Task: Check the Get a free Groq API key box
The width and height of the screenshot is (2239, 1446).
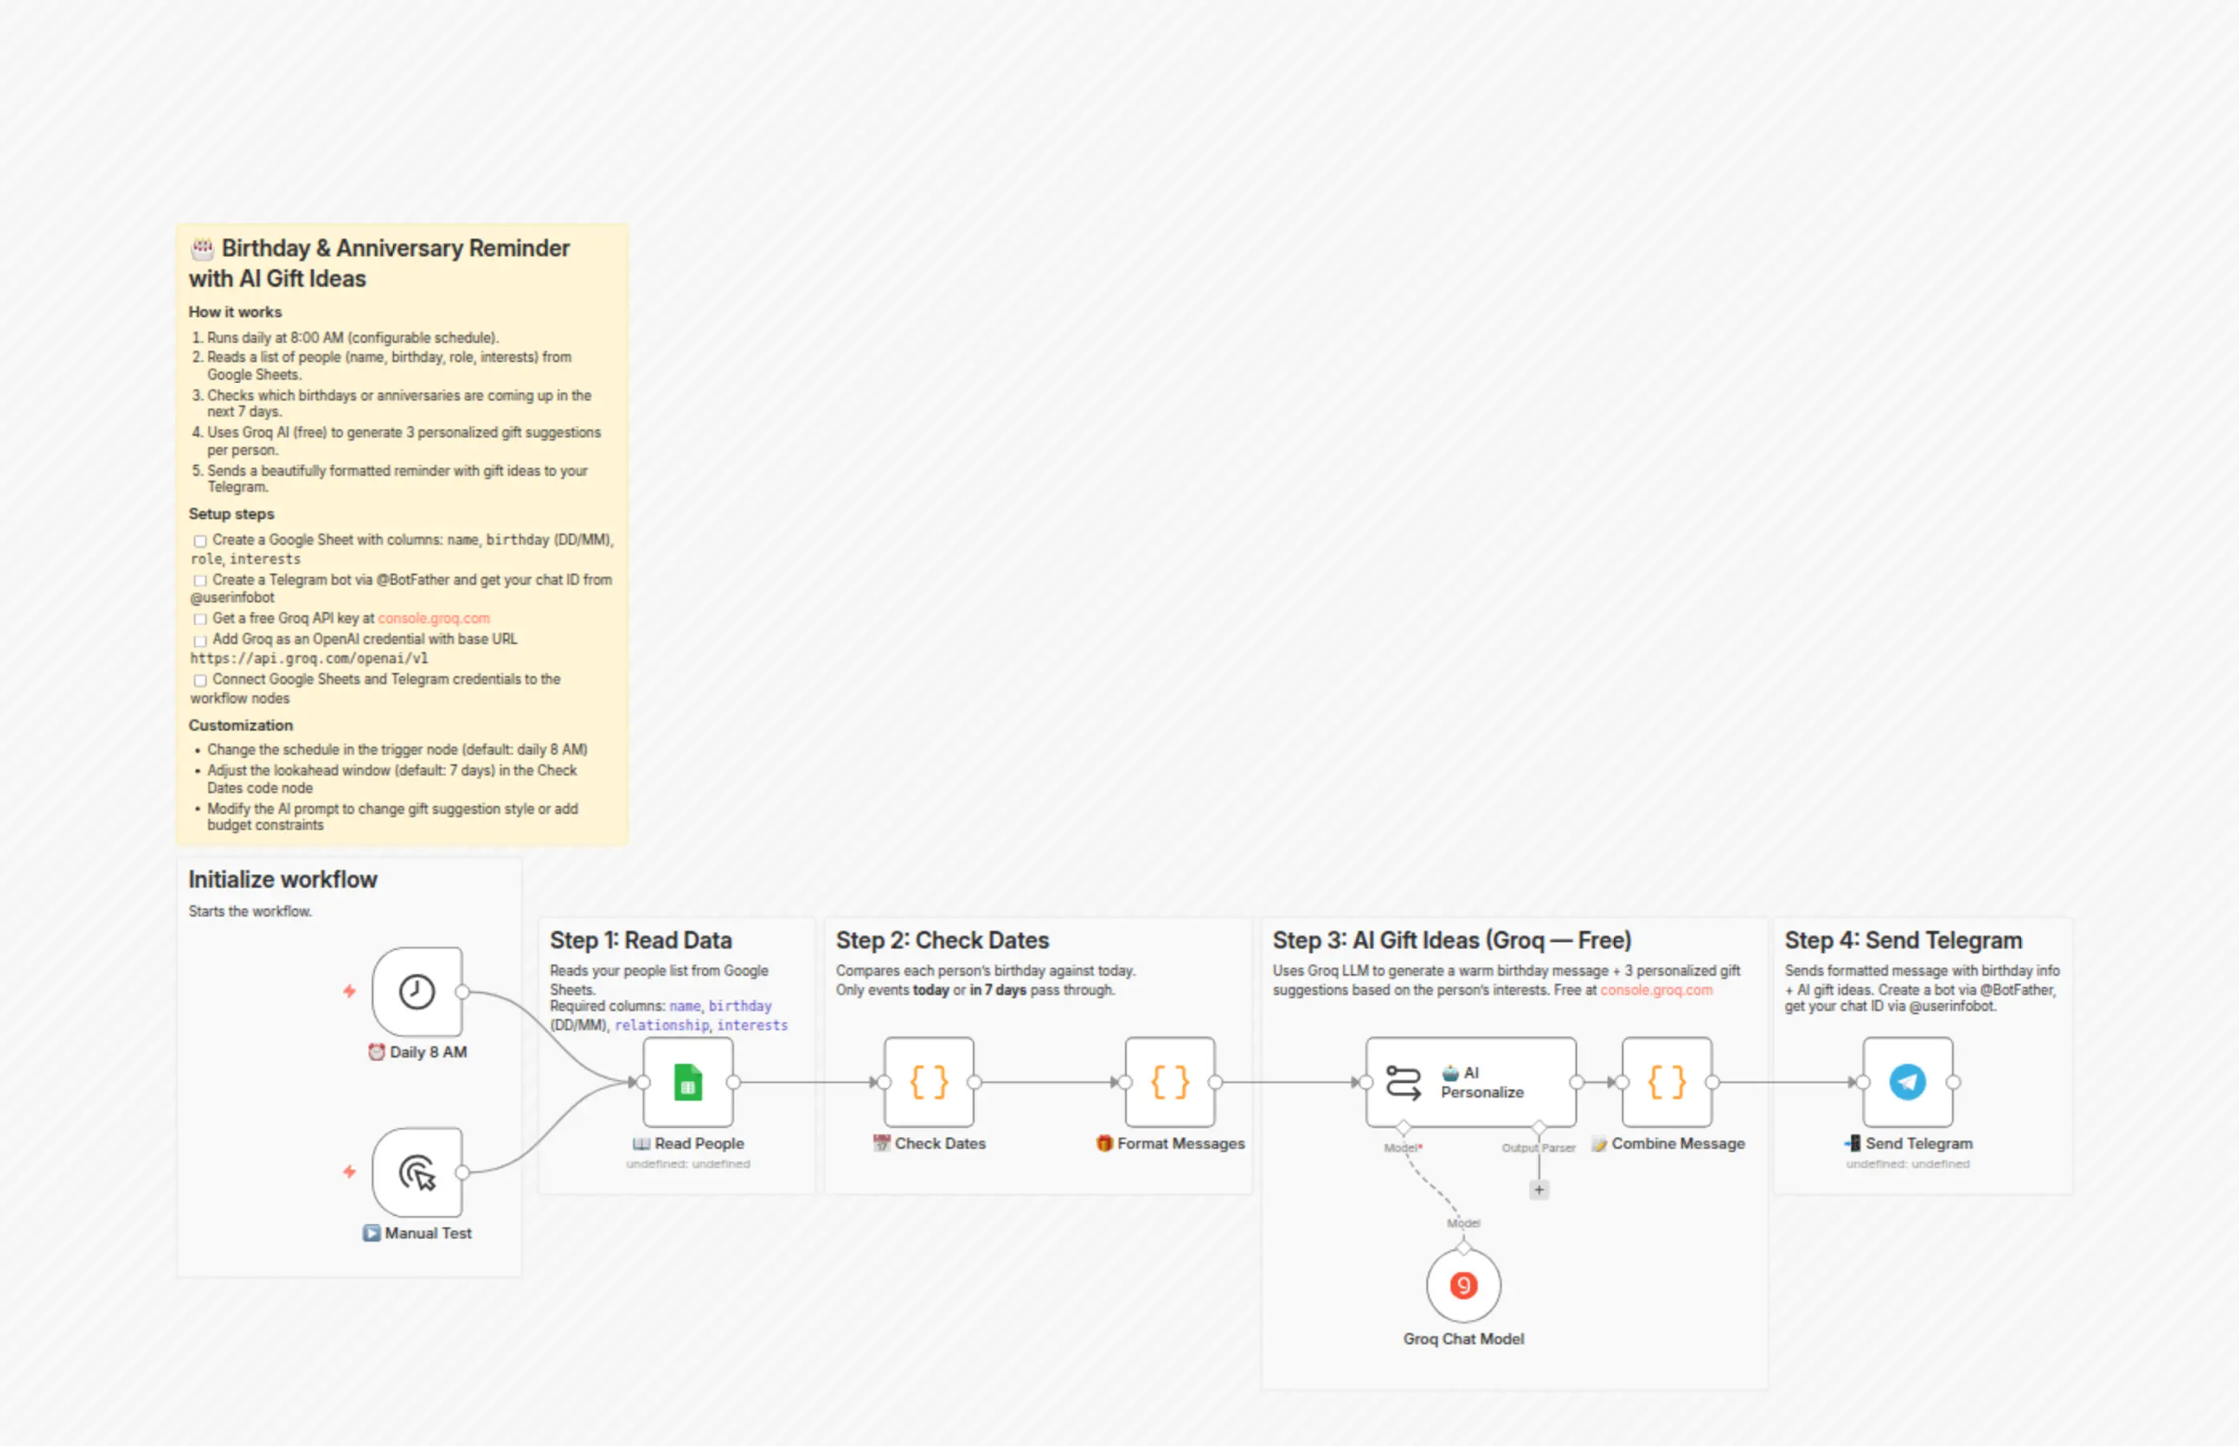Action: pos(200,620)
